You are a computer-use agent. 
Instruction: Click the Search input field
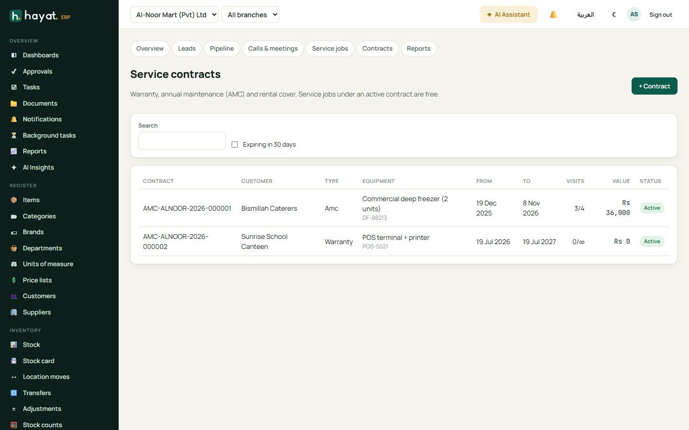[x=182, y=141]
